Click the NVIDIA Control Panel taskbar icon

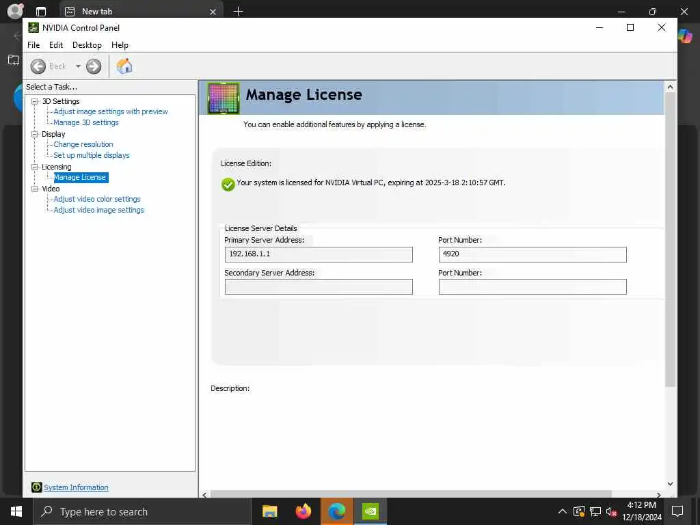pos(371,511)
